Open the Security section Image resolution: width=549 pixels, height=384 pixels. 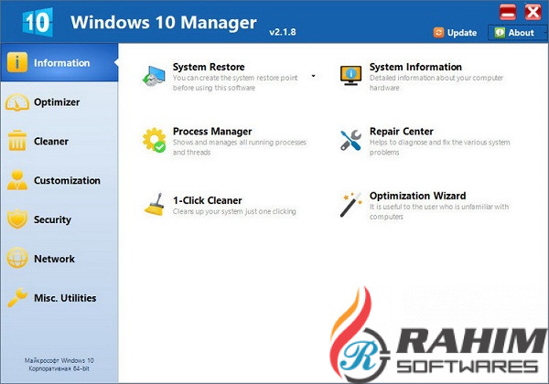point(59,219)
